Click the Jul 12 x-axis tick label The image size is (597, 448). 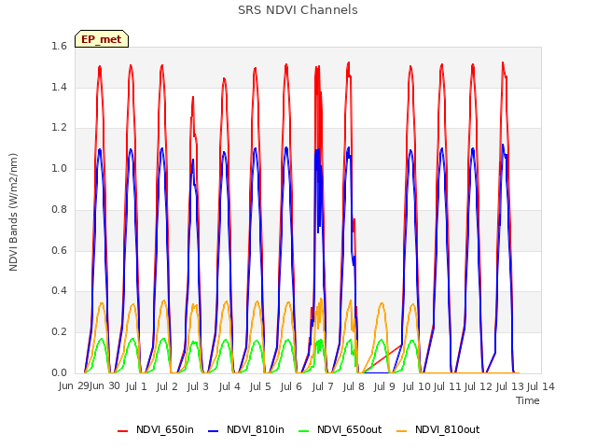coord(479,386)
